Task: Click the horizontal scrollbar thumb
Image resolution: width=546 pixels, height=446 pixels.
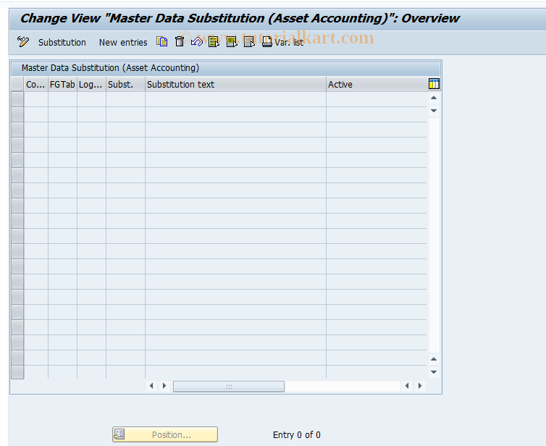Action: click(x=229, y=386)
